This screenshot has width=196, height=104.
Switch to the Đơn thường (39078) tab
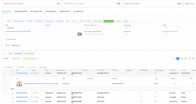[x=21, y=11]
